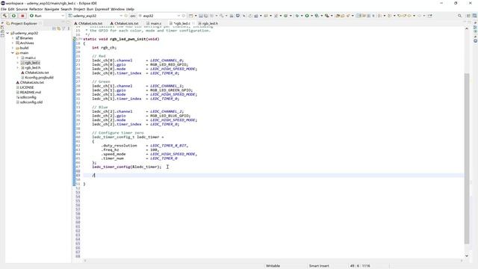Switch to the first CMakeLists.txt editor tab
Image resolution: width=478 pixels, height=269 pixels.
coord(88,23)
